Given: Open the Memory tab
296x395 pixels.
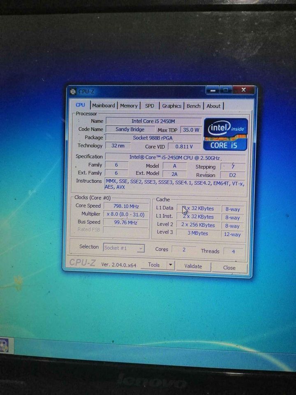Looking at the screenshot, I should [x=129, y=106].
